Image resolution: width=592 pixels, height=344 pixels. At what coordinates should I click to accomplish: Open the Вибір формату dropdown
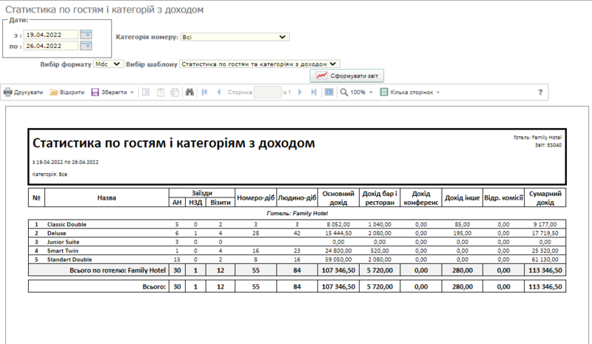109,64
